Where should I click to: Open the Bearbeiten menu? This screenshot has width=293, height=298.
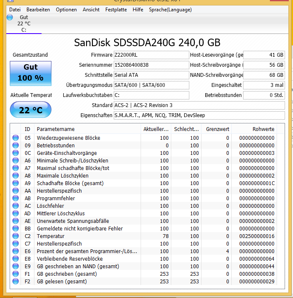click(x=38, y=10)
